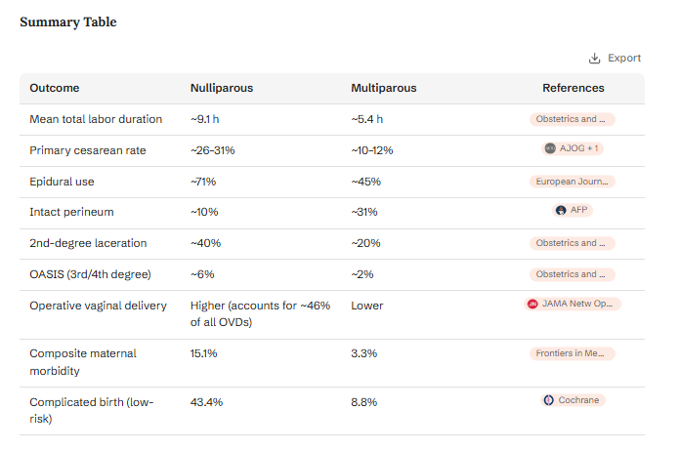Click the Summary Table heading

tap(68, 22)
